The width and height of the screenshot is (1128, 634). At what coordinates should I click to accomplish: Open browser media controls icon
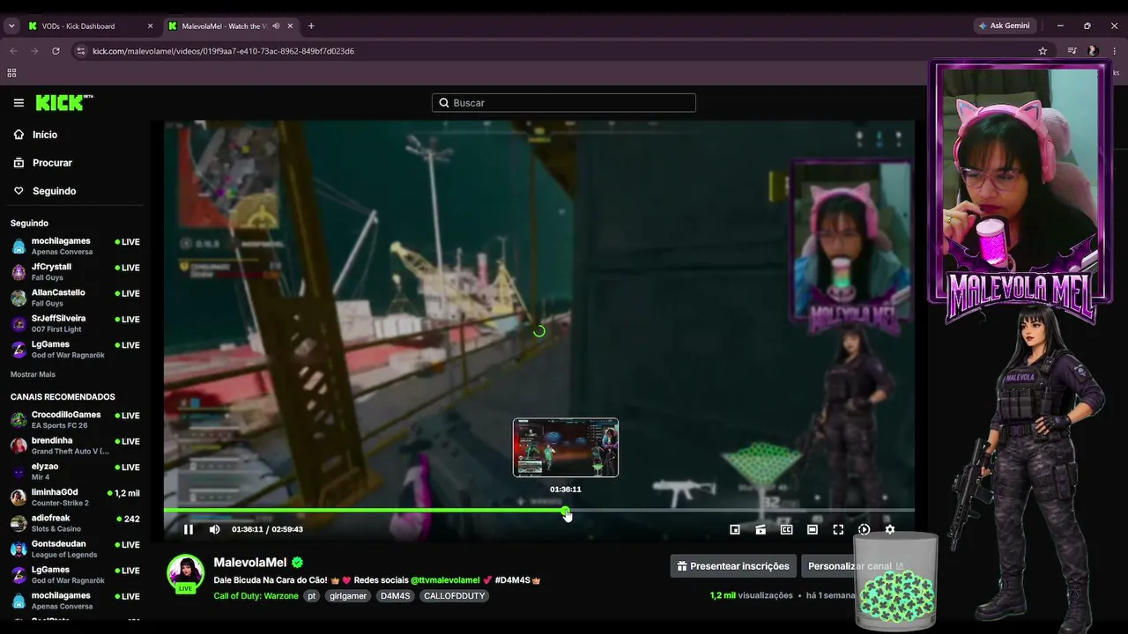[1072, 51]
